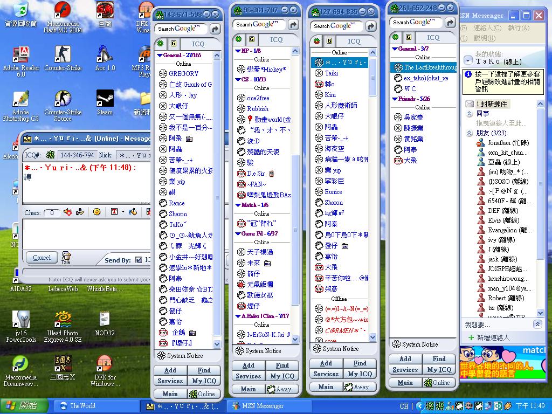Select the green flower tab in 143-671-598 window

coord(161,44)
